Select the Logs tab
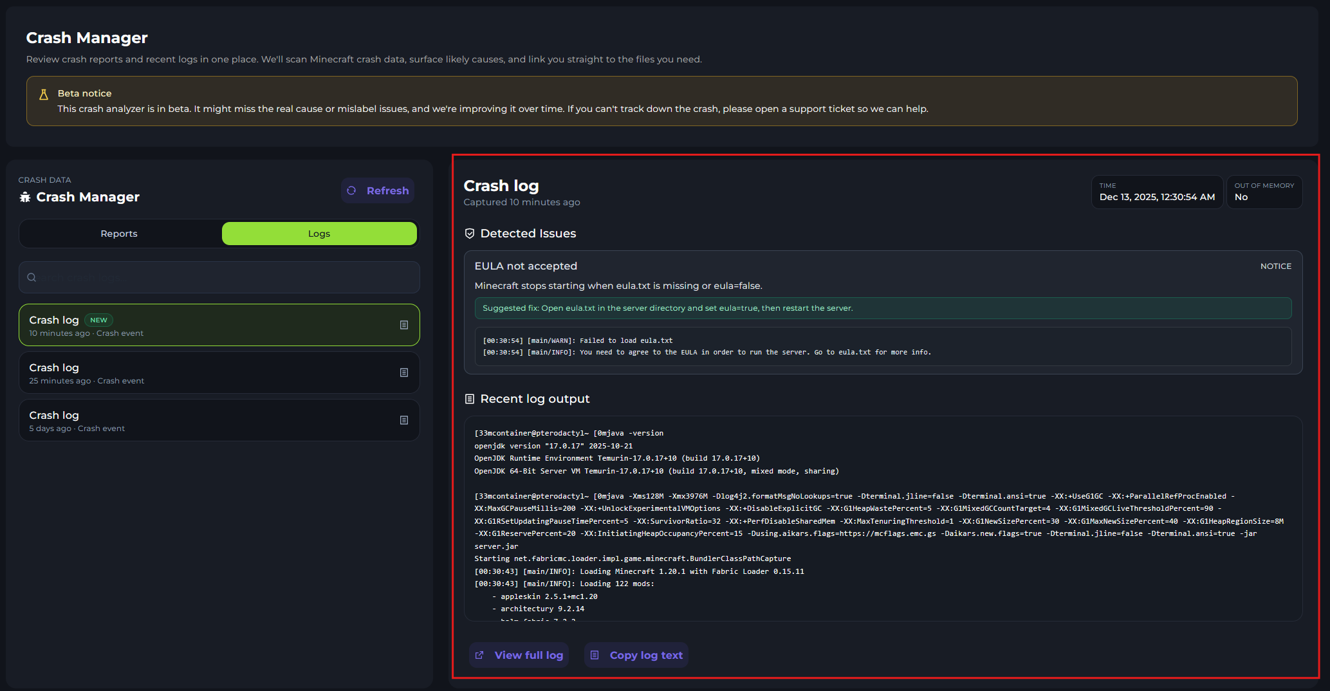The image size is (1330, 691). pos(319,234)
